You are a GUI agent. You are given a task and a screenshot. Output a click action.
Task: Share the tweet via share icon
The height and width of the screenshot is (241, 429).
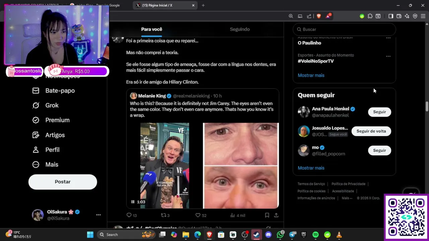tap(276, 215)
